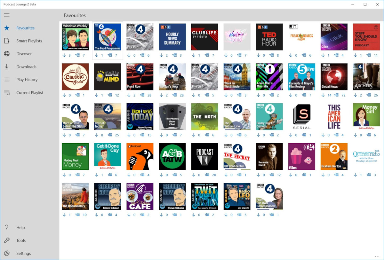Viewport: 384px width, 260px height.
Task: Click download arrow under Freakonomics Radio
Action: (x=291, y=55)
